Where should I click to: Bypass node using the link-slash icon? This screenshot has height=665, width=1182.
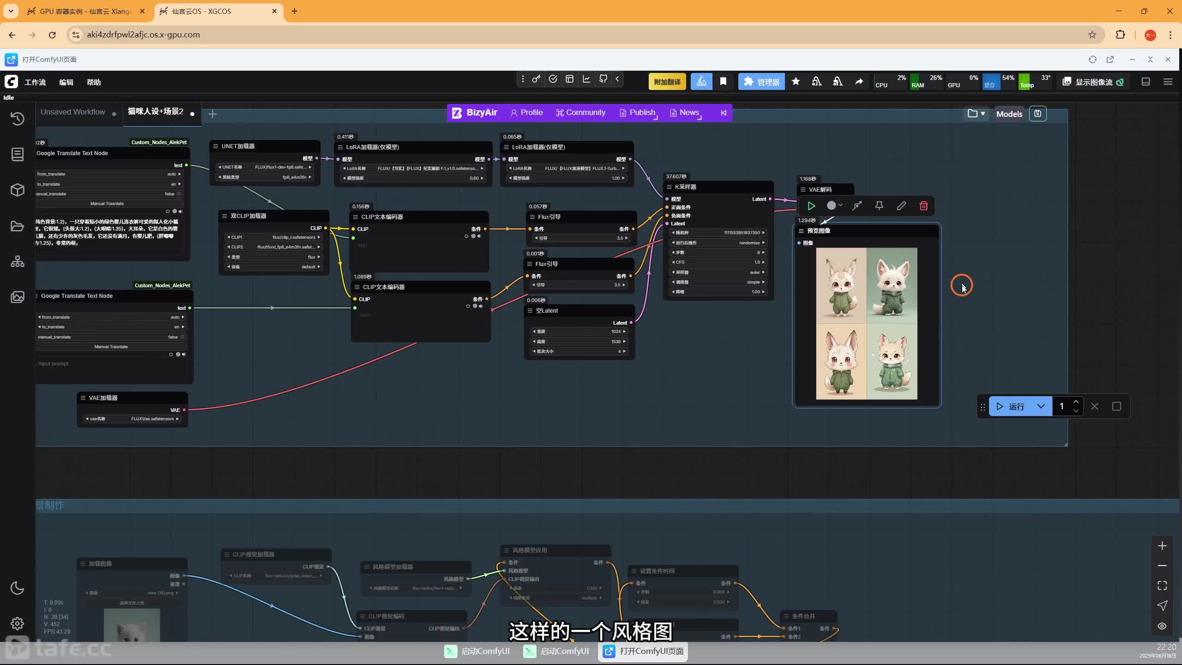click(x=857, y=206)
